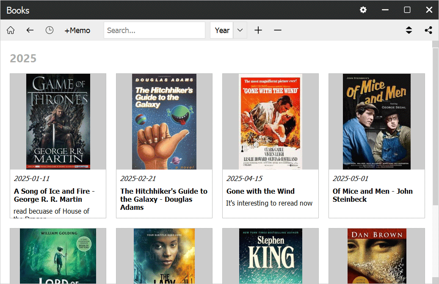439x284 pixels.
Task: Click into the Search input field
Action: 154,30
